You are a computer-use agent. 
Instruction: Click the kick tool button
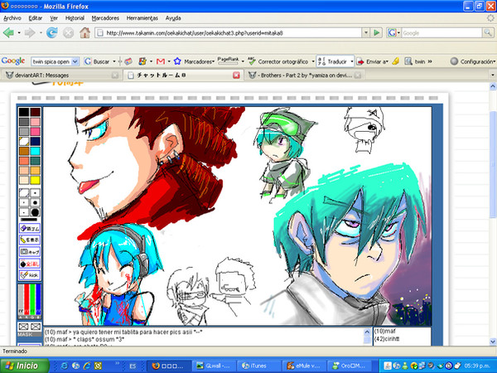click(x=30, y=275)
